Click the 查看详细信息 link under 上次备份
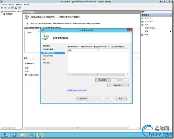The width and height of the screenshot is (174, 139). point(34,75)
